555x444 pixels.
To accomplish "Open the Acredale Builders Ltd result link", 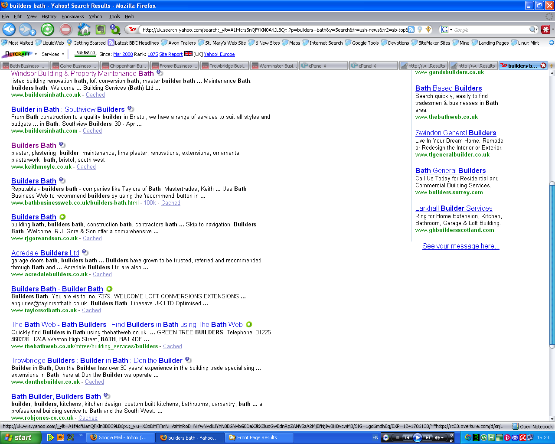I will click(45, 253).
